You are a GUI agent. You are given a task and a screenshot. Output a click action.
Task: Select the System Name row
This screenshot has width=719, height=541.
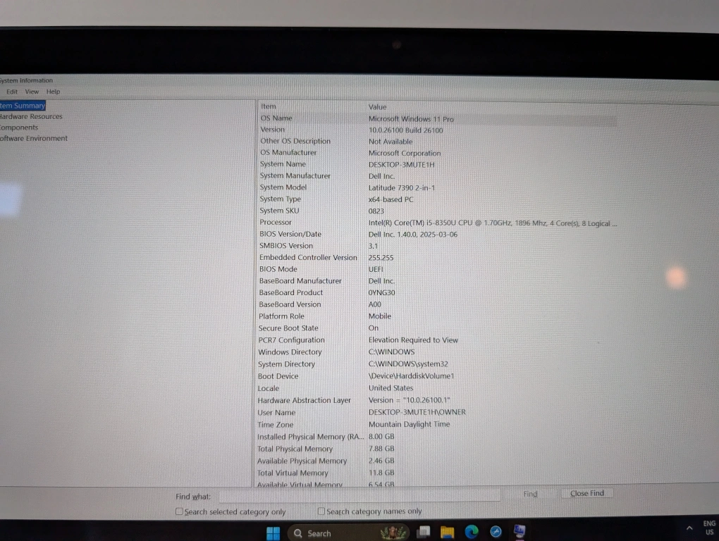coord(438,164)
